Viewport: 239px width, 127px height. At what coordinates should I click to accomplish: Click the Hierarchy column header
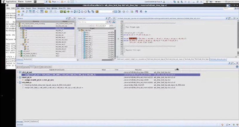click(36, 21)
